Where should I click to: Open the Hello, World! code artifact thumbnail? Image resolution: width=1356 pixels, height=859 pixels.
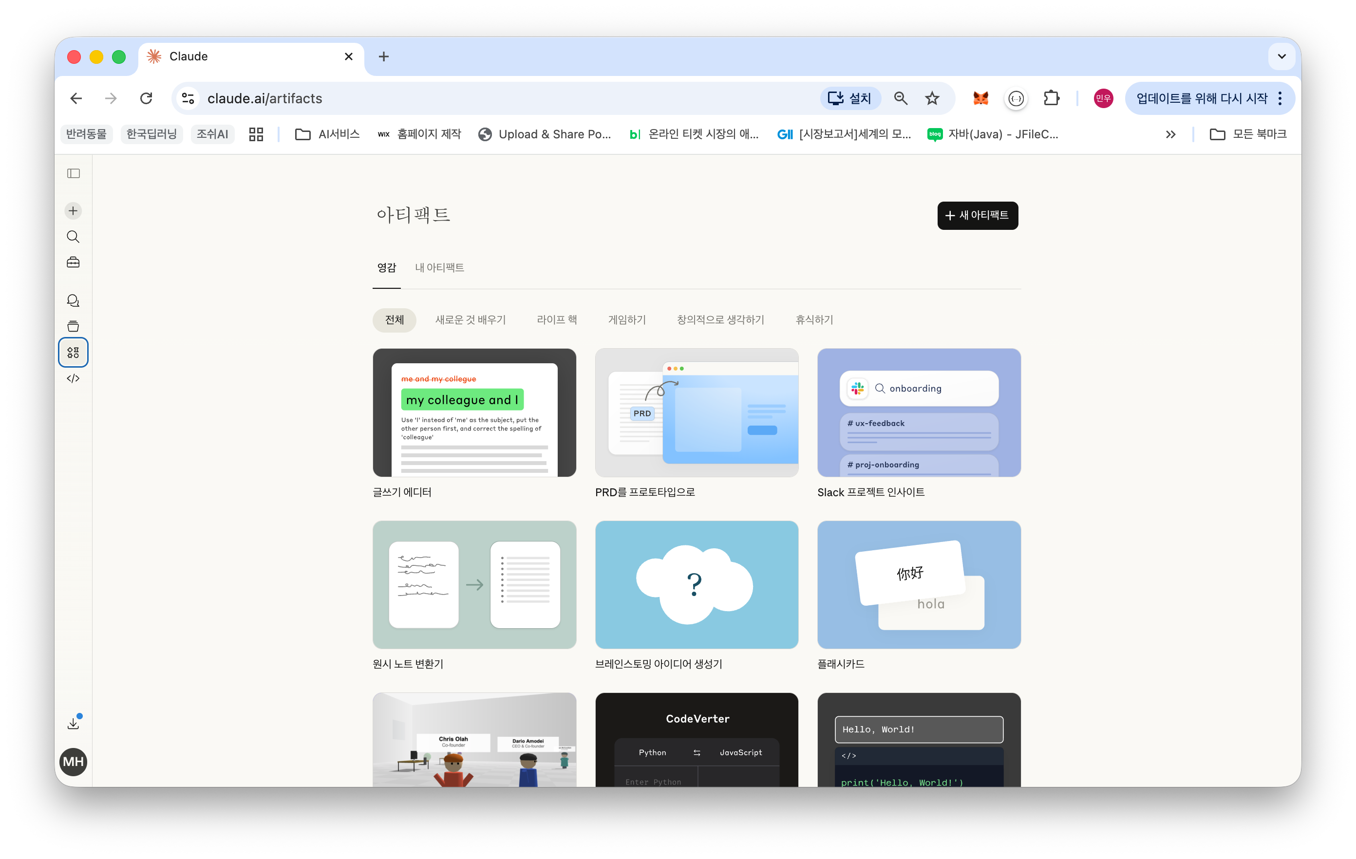tap(919, 740)
